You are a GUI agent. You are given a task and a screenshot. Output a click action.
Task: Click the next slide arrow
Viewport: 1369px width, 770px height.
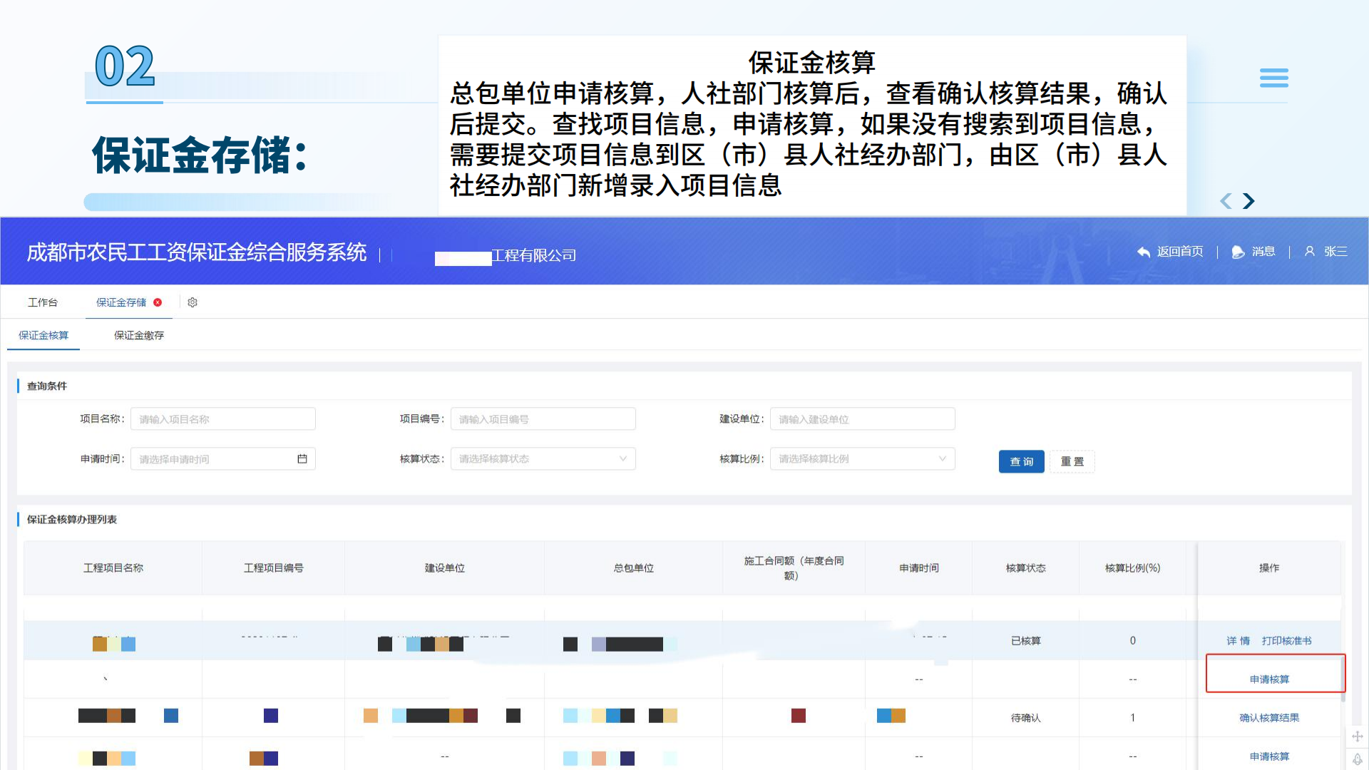click(x=1248, y=201)
